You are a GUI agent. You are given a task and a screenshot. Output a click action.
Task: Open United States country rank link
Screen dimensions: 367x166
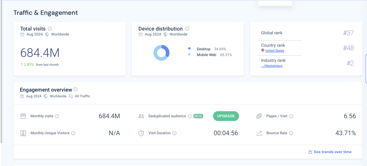coord(275,50)
